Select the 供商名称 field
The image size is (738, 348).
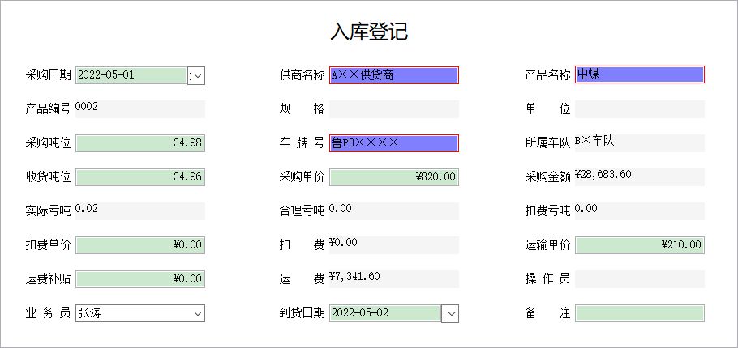[394, 75]
